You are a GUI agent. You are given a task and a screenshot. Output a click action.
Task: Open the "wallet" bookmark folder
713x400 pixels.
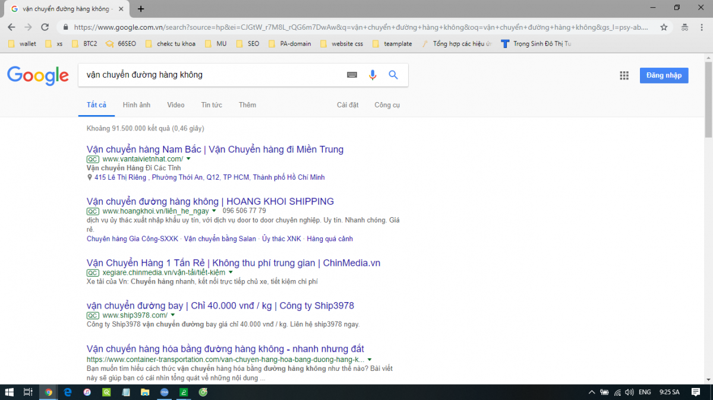pos(23,44)
